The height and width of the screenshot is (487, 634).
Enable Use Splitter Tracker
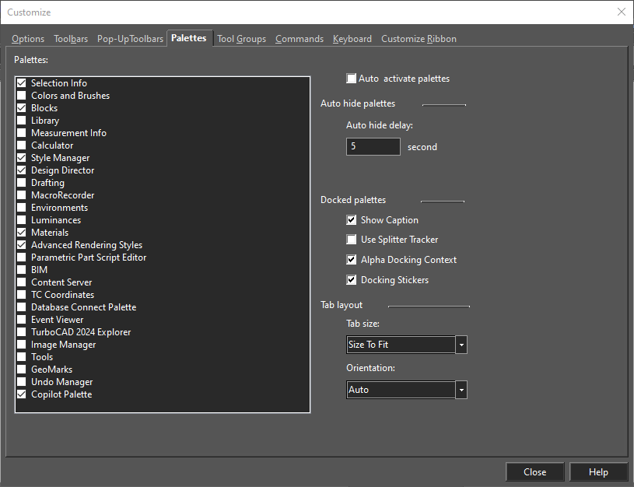pyautogui.click(x=352, y=239)
